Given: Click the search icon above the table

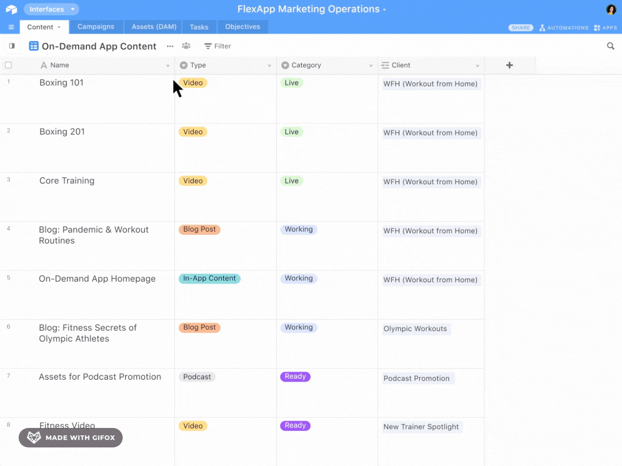Looking at the screenshot, I should [610, 46].
